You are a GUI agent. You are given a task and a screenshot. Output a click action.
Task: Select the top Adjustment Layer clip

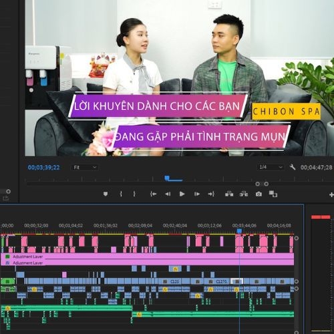tap(147, 257)
